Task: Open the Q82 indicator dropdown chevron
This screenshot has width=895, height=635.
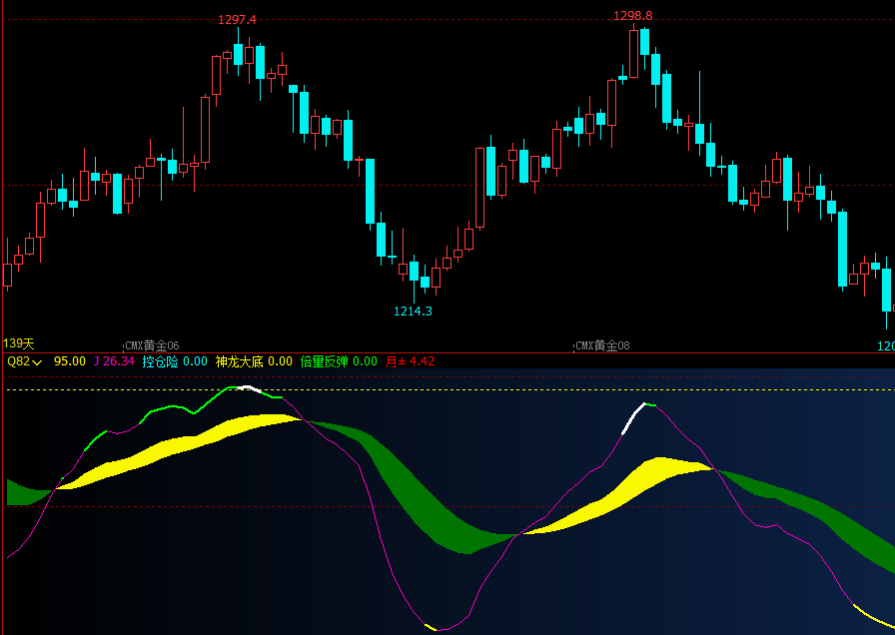Action: pos(37,362)
